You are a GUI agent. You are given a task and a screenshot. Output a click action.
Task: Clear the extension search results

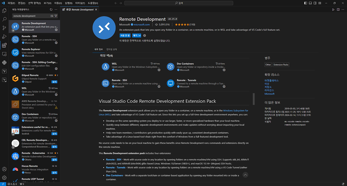point(52,16)
